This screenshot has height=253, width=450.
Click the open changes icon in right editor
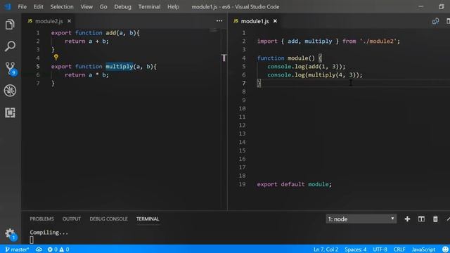pyautogui.click(x=435, y=21)
